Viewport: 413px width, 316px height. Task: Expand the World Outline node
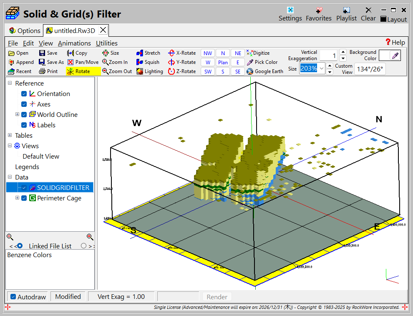coord(17,114)
